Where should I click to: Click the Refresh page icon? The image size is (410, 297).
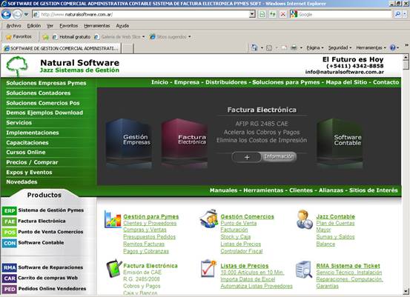(x=272, y=14)
